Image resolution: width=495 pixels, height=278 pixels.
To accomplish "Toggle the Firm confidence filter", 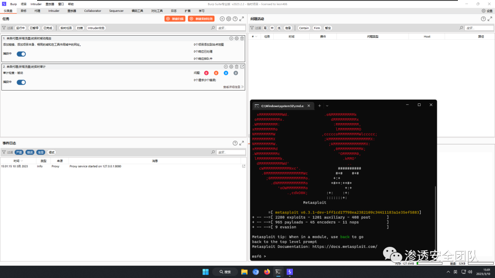I will tap(317, 28).
